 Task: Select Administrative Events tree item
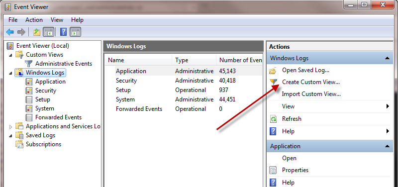(64, 64)
